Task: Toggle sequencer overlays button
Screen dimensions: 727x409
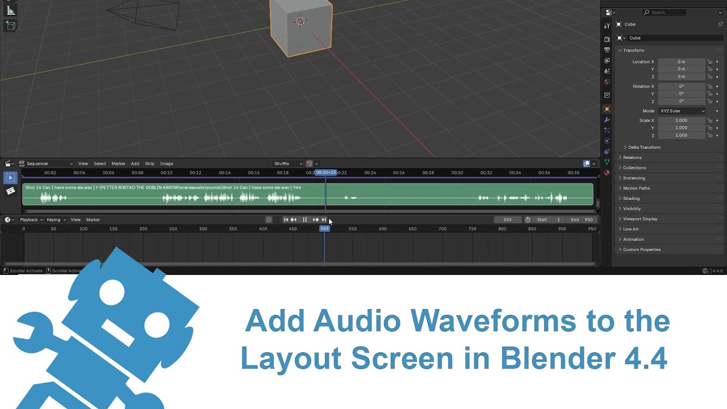Action: 587,164
